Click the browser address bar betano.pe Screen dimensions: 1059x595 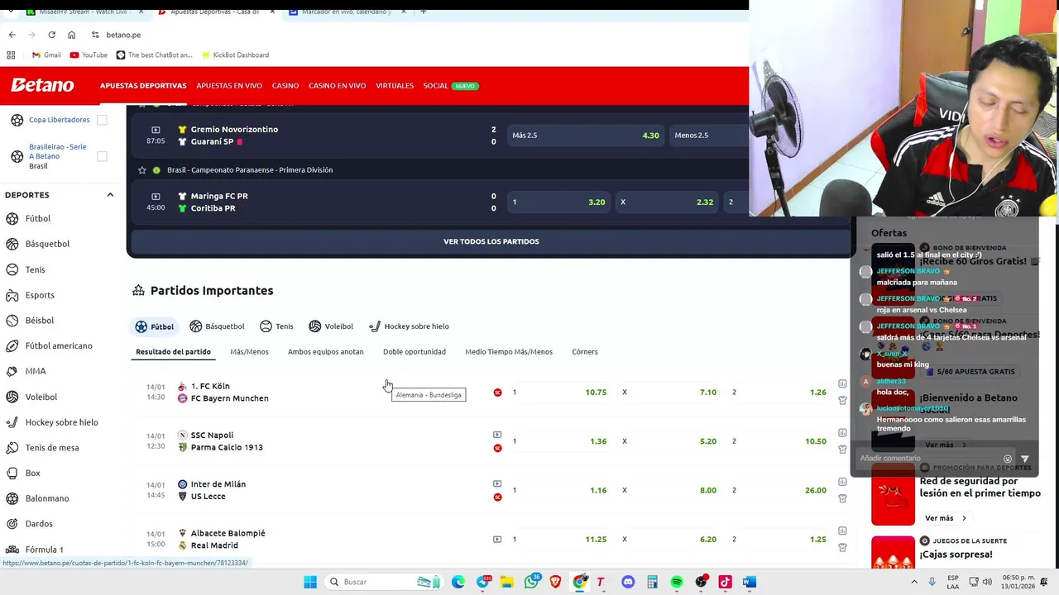122,35
